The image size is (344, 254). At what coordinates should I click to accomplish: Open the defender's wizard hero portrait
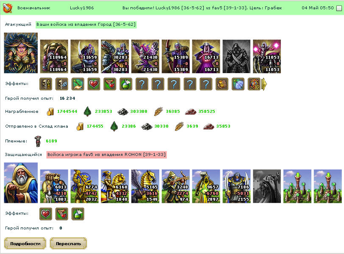coord(21,183)
